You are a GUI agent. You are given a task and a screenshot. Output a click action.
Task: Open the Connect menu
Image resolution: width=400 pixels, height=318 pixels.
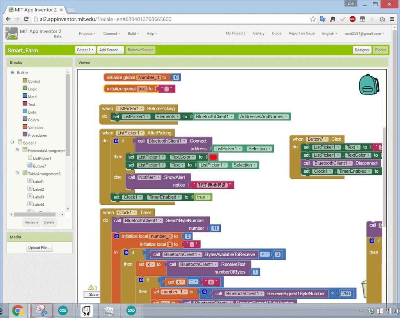111,34
